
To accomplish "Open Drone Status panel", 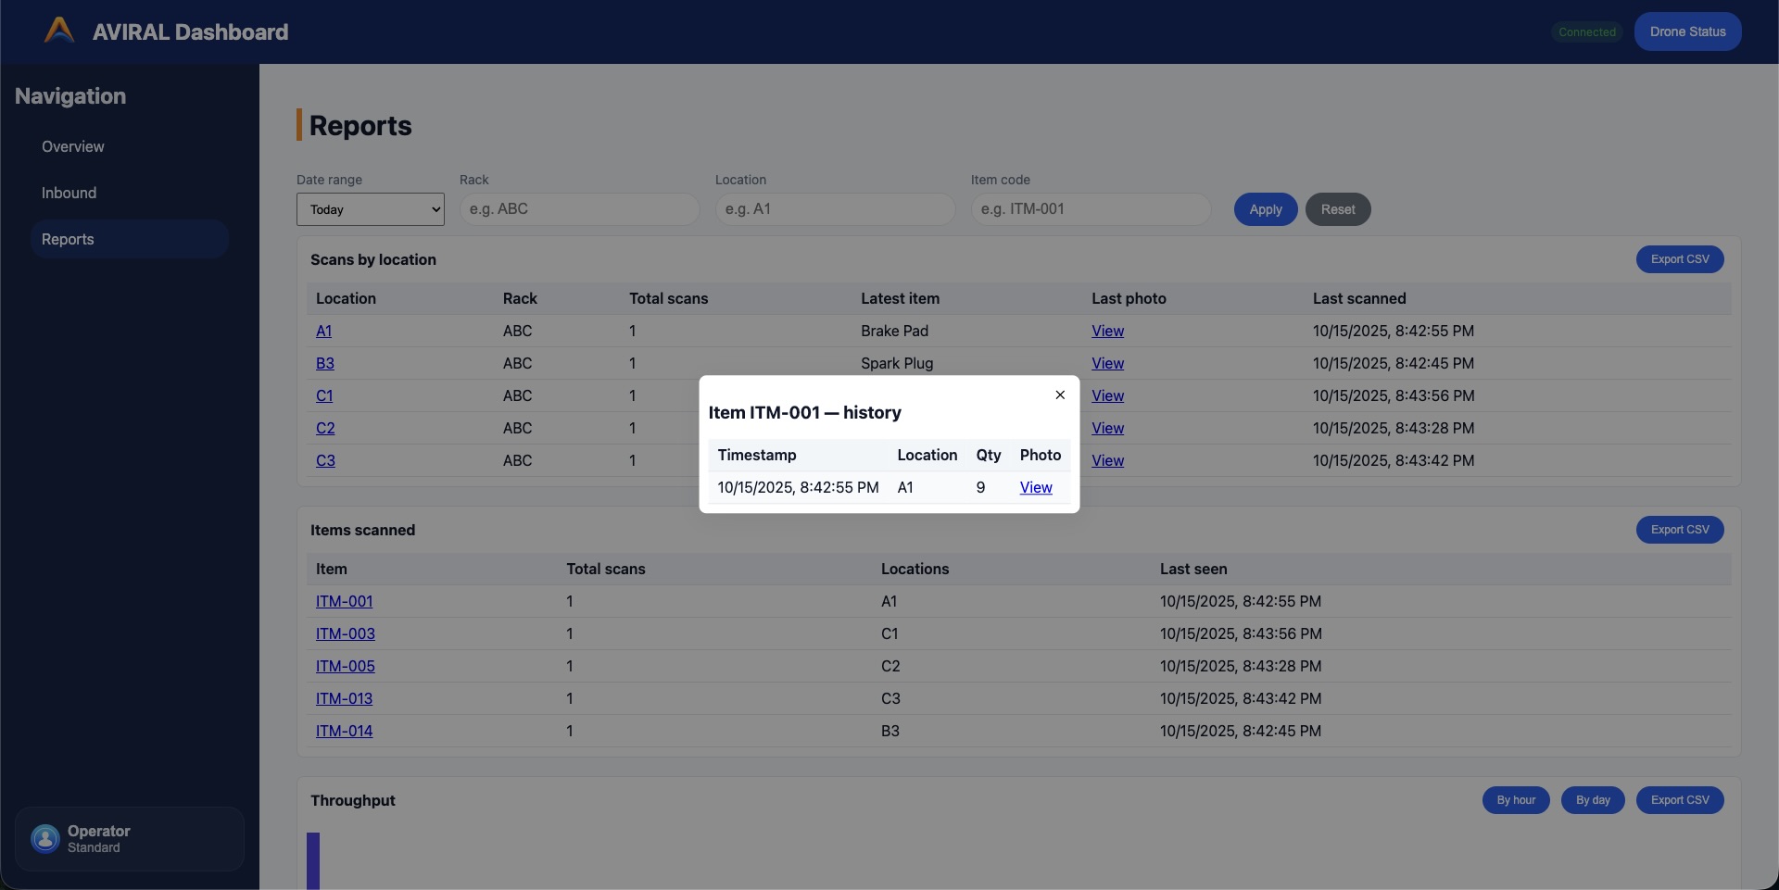I will [x=1686, y=31].
